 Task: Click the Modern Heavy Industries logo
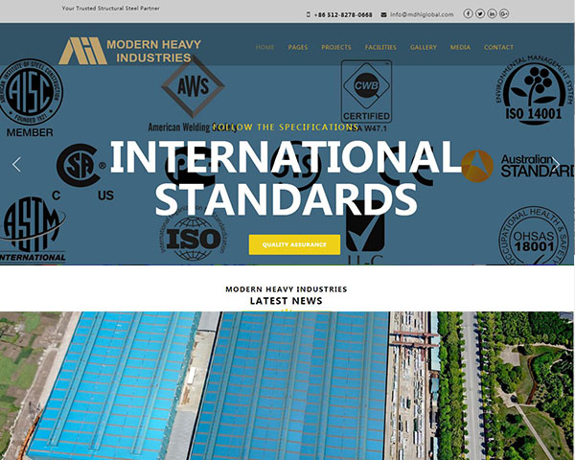pyautogui.click(x=125, y=51)
